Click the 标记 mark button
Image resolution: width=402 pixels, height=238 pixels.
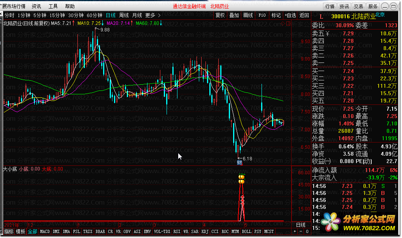point(276,16)
